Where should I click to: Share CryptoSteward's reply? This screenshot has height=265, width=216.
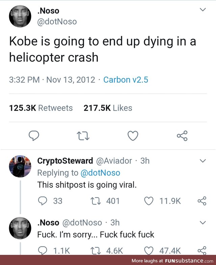[202, 201]
